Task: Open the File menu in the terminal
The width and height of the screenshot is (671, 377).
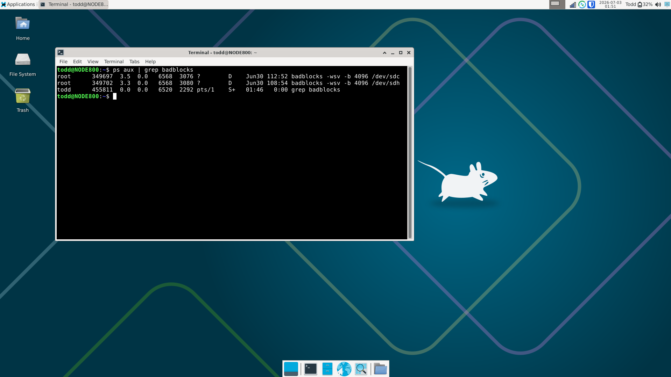Action: [x=63, y=61]
